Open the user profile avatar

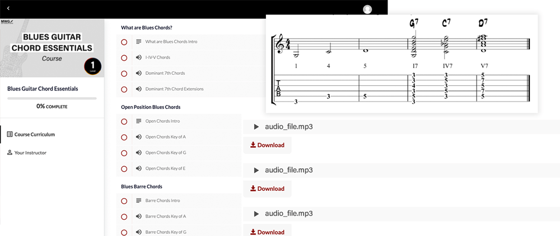point(367,9)
